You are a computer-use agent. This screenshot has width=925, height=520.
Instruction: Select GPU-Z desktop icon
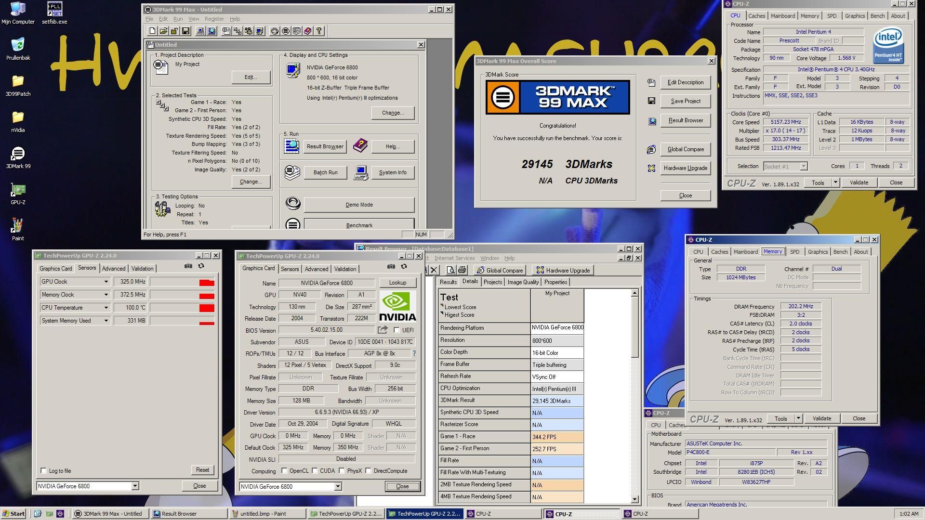[x=18, y=194]
